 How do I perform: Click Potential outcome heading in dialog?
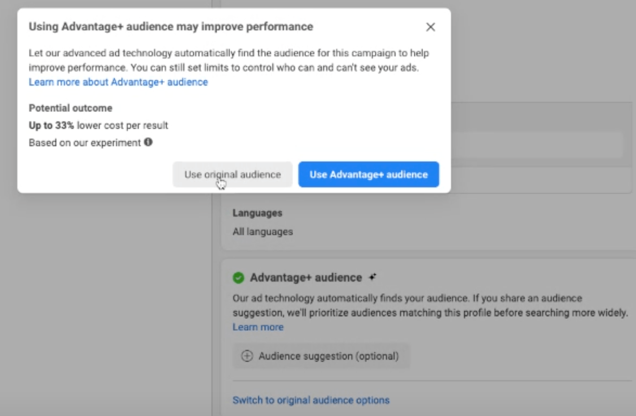(70, 108)
